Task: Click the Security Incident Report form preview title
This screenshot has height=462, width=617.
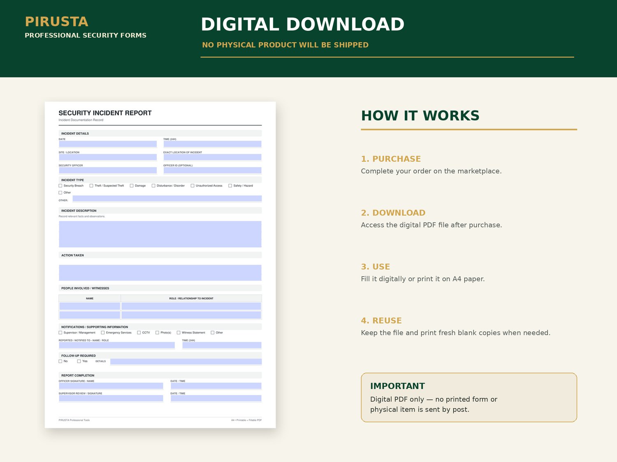Action: click(105, 113)
